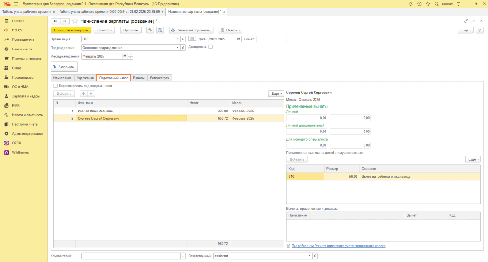The image size is (488, 262).
Task: Toggle Дивиденды checkbox
Action: pos(210,47)
